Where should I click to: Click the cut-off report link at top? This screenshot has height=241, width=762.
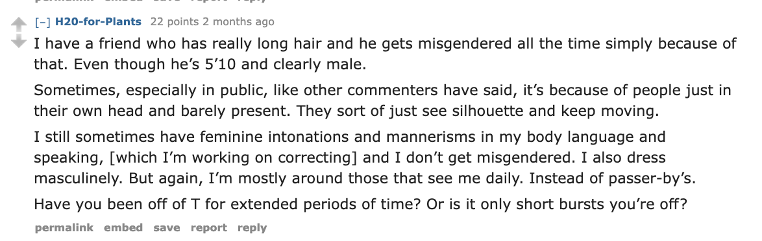(208, 1)
